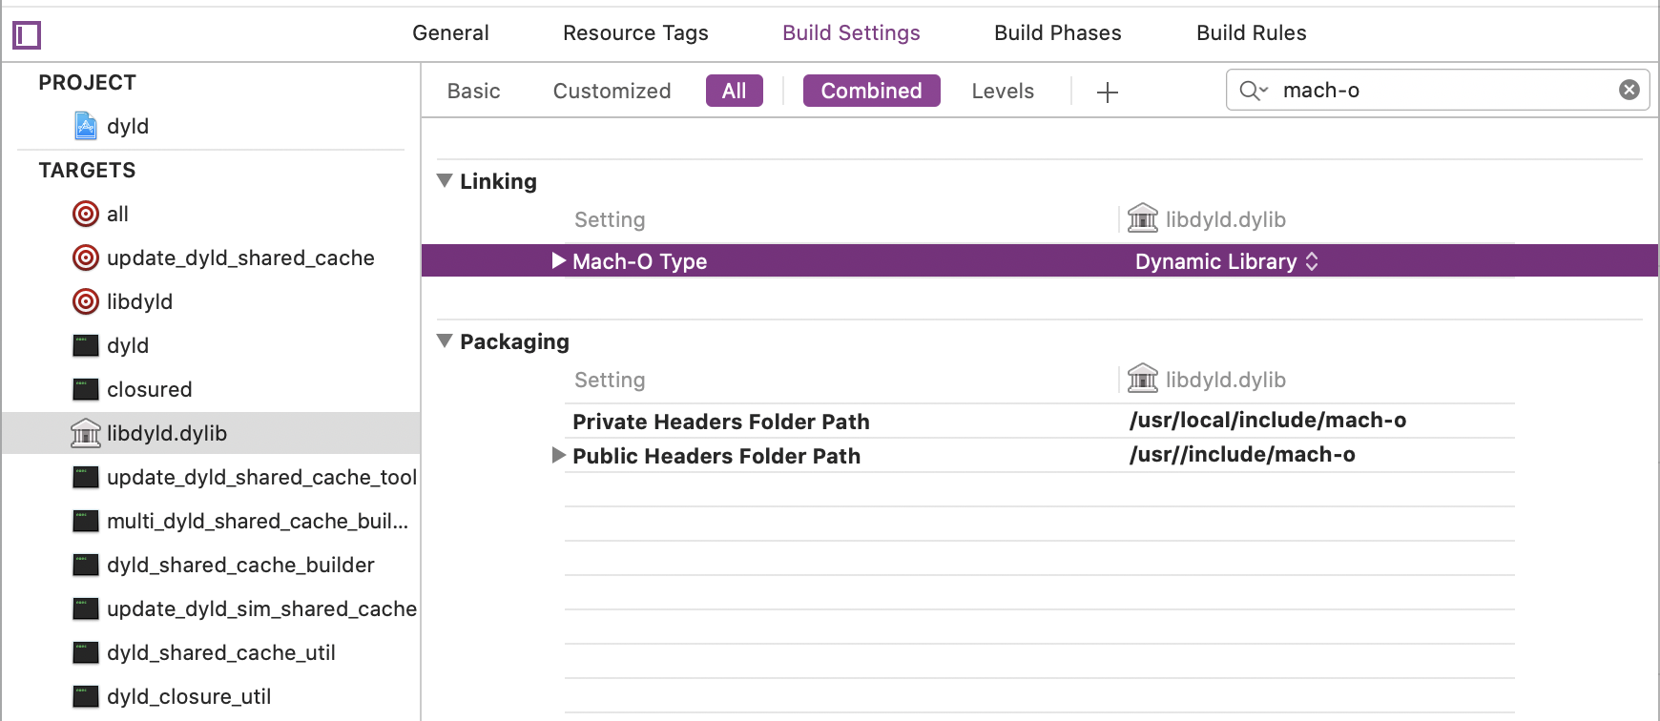Click the TARGETS section header
The height and width of the screenshot is (721, 1660).
87,170
